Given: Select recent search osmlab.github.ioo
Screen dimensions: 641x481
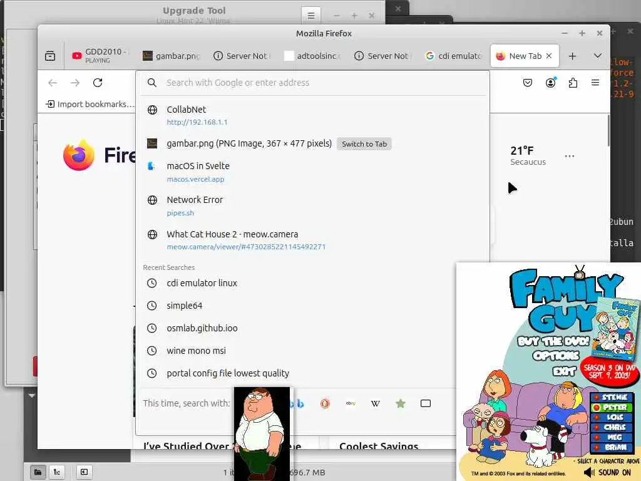Looking at the screenshot, I should pos(313,328).
